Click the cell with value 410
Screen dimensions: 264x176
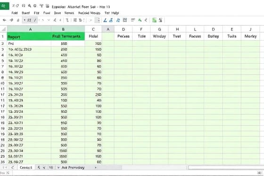tap(68, 61)
